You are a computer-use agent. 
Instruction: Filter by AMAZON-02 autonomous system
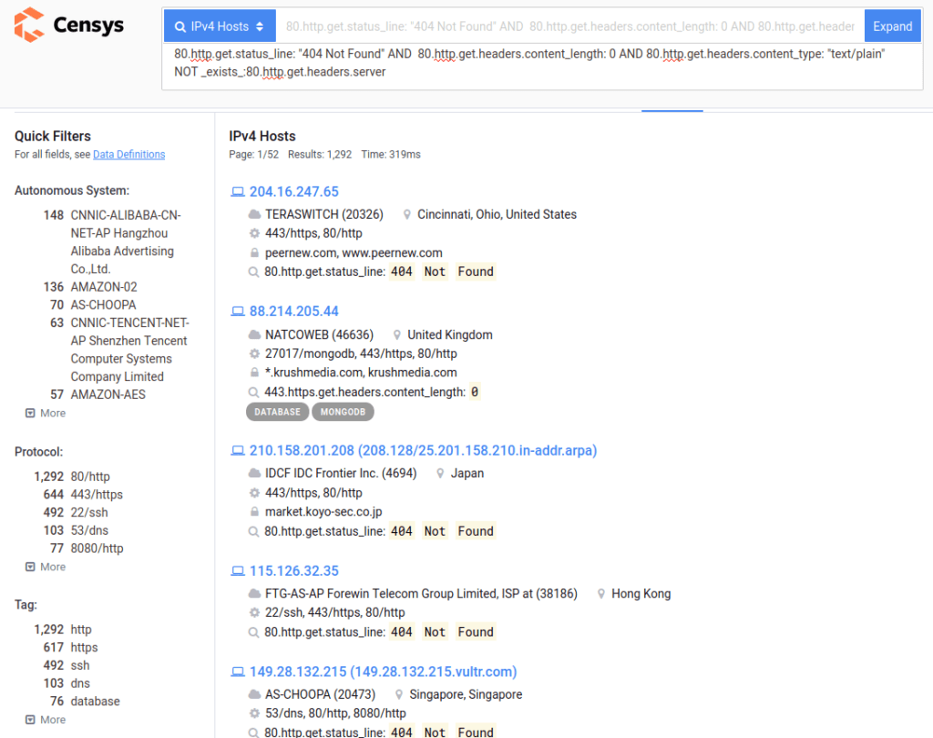[104, 287]
